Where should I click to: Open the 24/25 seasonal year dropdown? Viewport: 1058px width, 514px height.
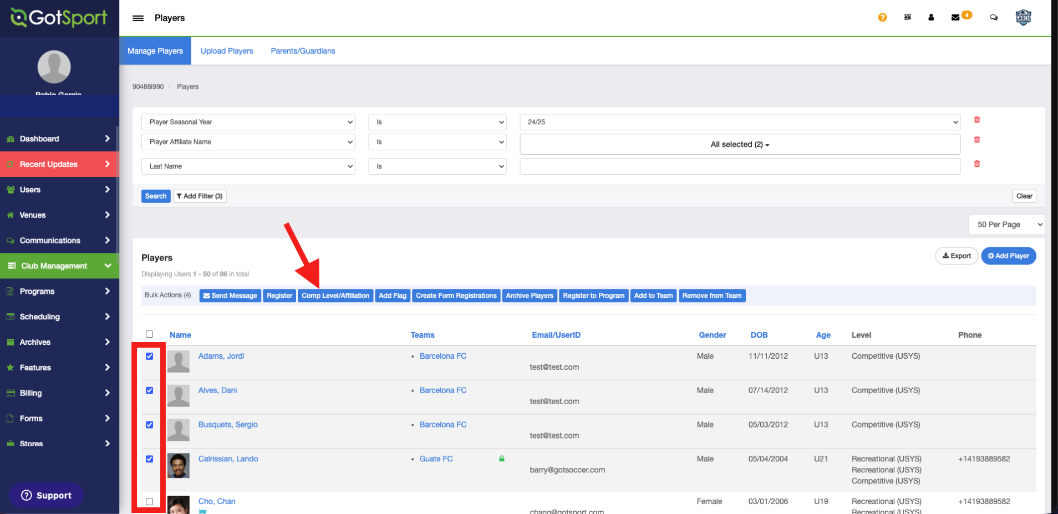tap(740, 122)
